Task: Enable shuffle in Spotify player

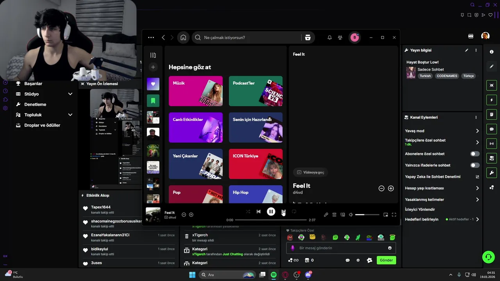Action: coord(248,212)
